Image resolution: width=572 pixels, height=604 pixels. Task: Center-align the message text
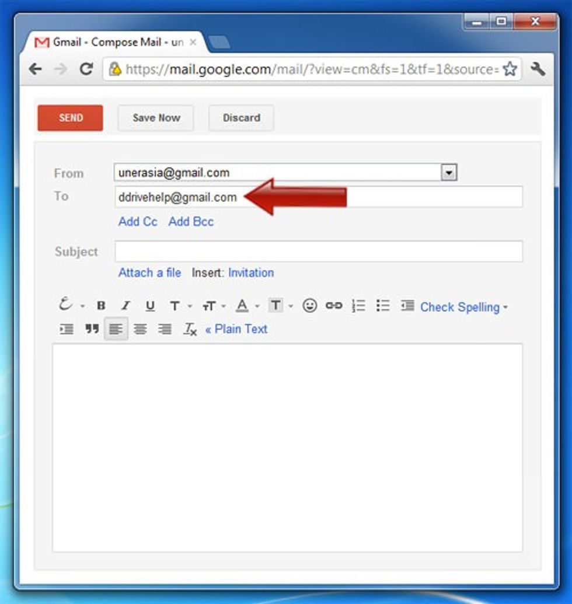point(140,329)
